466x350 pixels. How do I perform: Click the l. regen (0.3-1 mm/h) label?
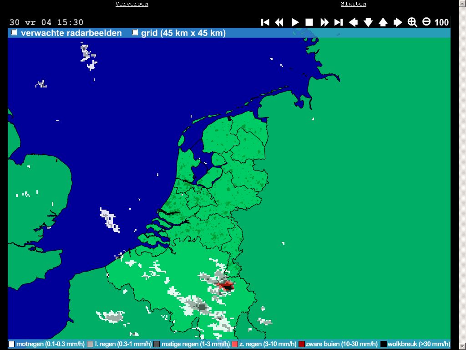(x=123, y=344)
